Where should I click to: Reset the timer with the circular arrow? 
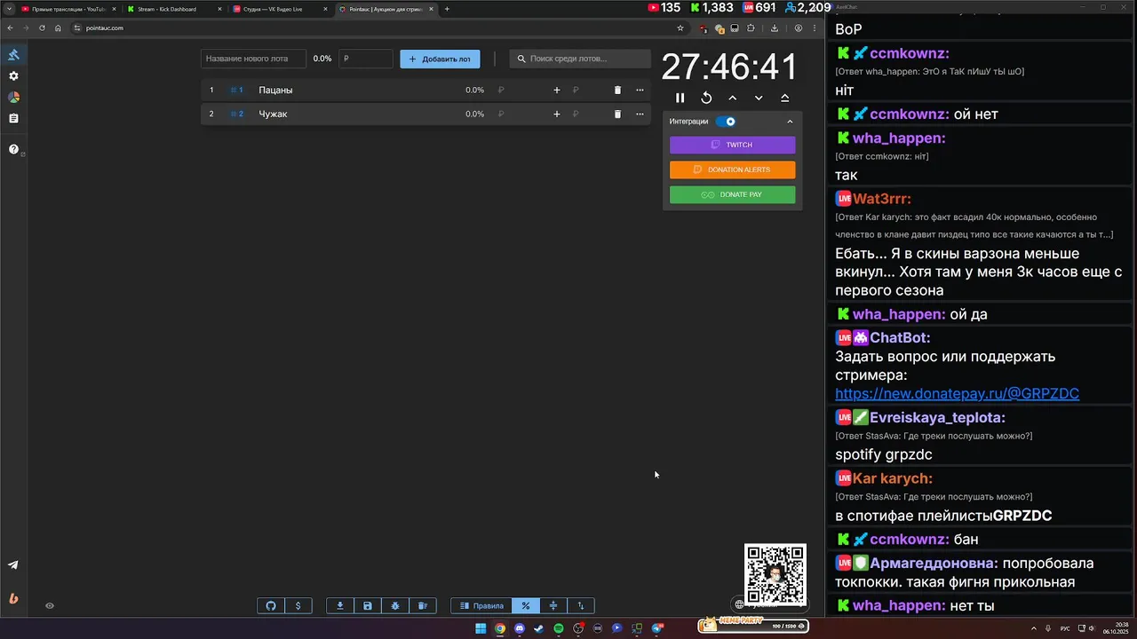pos(706,98)
